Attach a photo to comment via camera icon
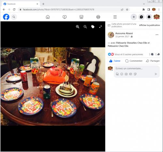The image size is (163, 152). (126, 74)
